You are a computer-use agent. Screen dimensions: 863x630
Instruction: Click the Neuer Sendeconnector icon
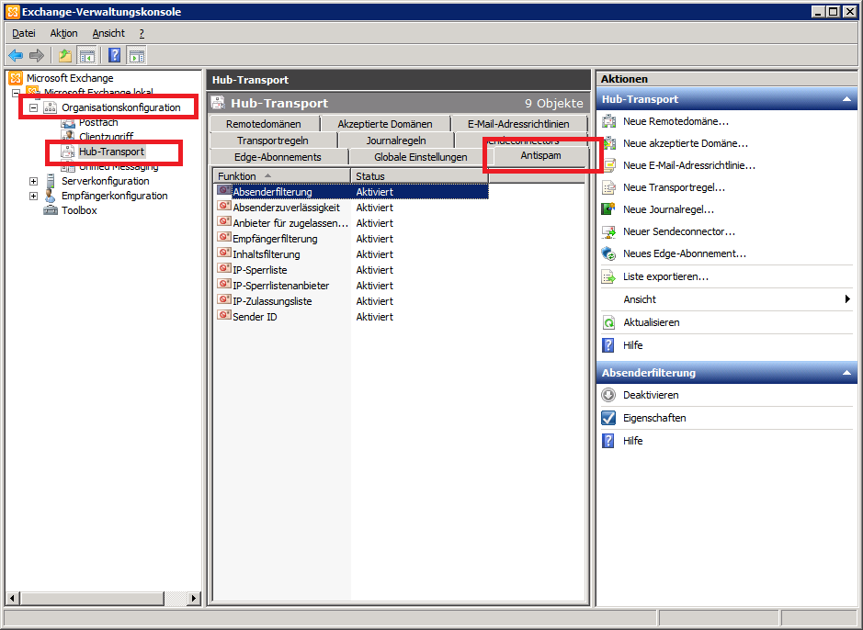click(608, 231)
